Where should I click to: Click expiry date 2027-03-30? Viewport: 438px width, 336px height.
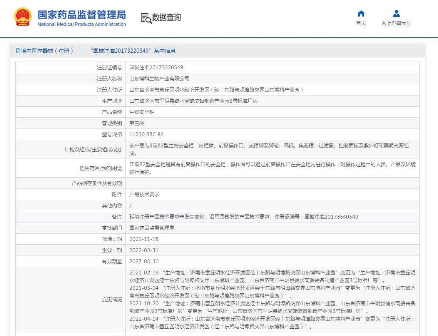144,261
